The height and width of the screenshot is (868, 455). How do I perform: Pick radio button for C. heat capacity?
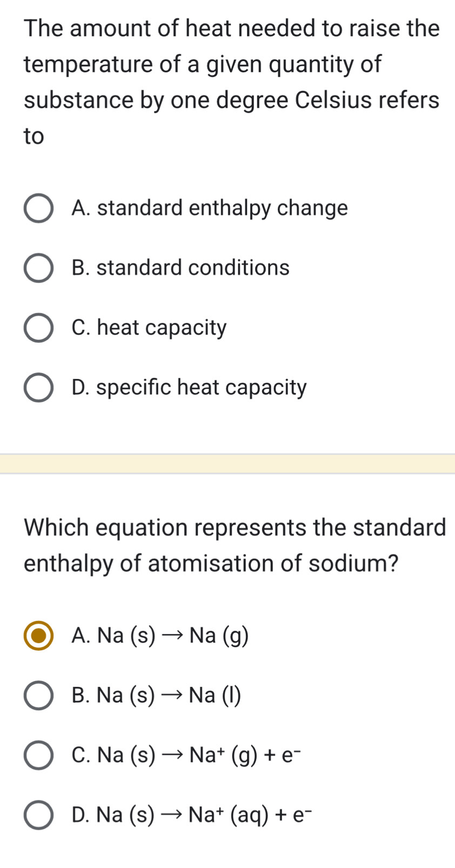coord(38,328)
